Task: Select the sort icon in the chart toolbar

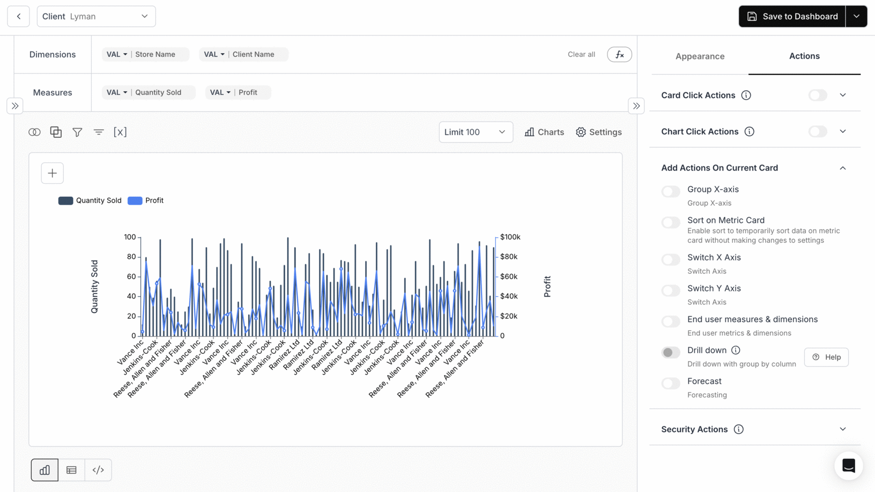Action: (99, 132)
